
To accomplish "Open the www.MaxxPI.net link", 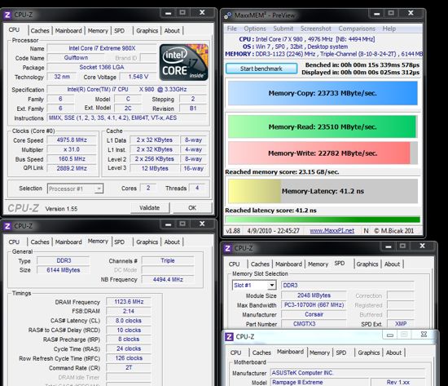I will pos(332,231).
